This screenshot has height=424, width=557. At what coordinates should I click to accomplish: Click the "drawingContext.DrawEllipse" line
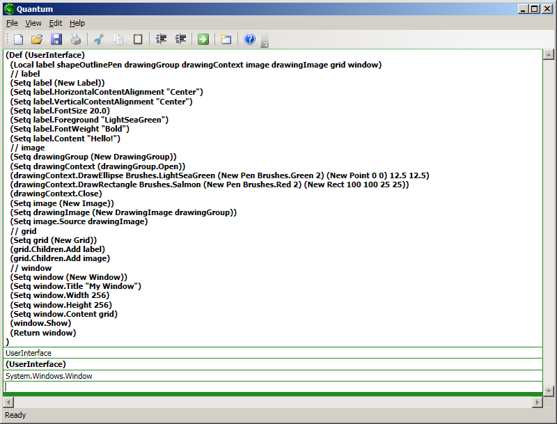pyautogui.click(x=219, y=175)
